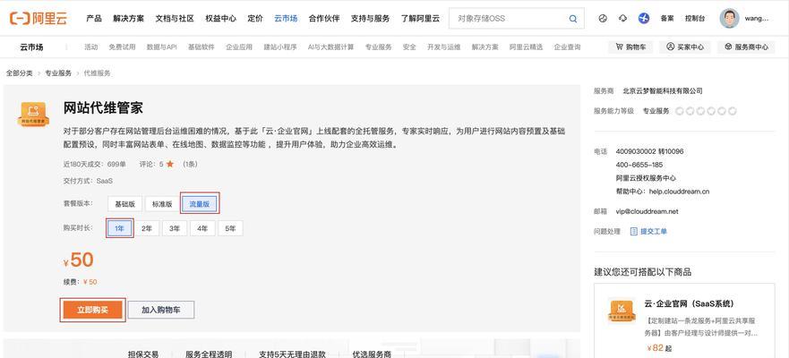
Task: Open 了解阿里云 top menu
Action: (x=420, y=19)
